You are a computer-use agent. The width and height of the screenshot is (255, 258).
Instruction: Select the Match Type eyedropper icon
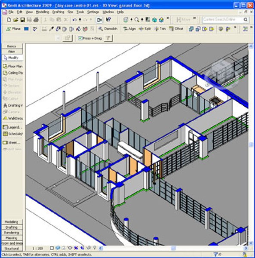[x=51, y=29]
